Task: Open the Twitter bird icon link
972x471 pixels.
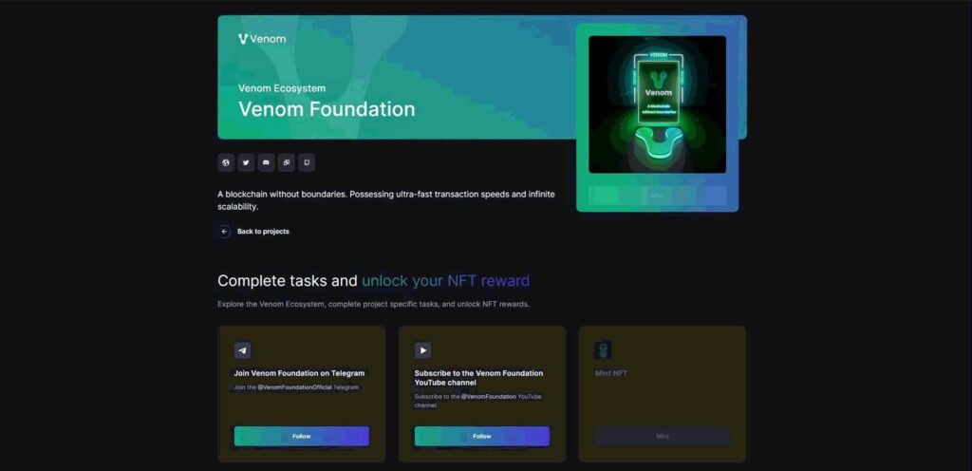Action: coord(246,162)
